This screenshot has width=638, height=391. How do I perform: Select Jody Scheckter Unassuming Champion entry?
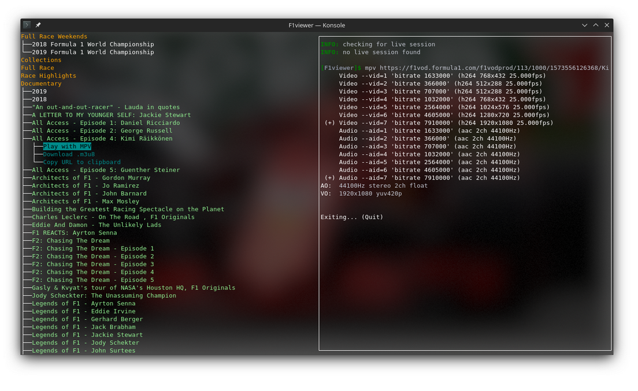104,296
